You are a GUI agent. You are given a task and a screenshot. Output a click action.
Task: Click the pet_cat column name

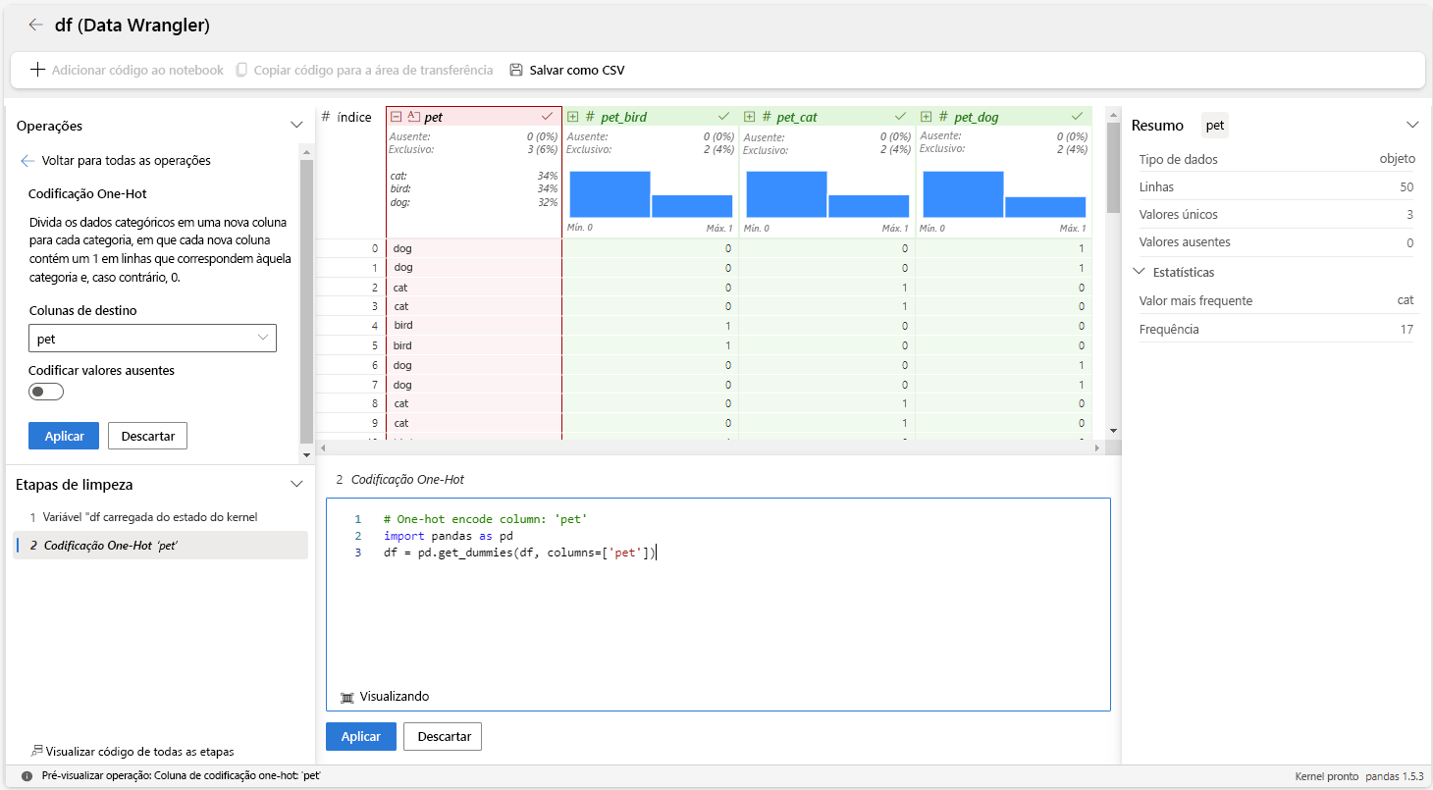click(797, 117)
